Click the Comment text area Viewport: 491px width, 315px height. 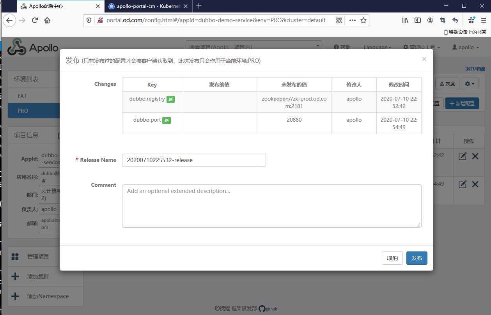[272, 206]
